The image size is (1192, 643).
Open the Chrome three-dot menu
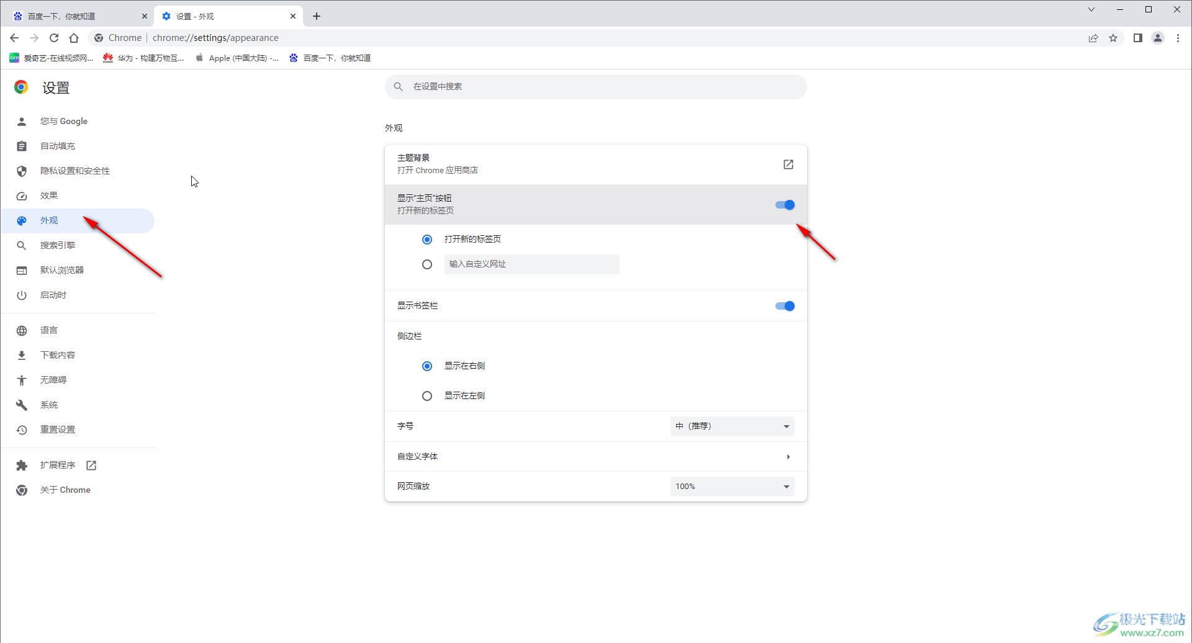click(x=1178, y=38)
